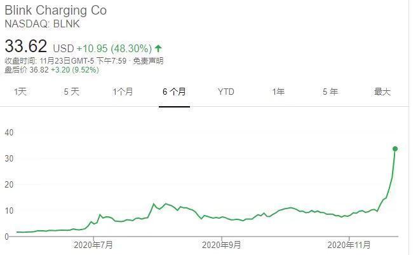
Task: Click the chart peak near mid-August
Action: point(154,204)
